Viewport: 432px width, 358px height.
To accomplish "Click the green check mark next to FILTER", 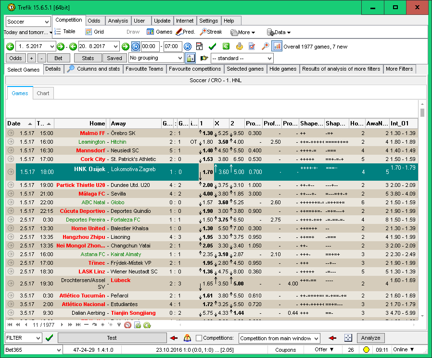I will coord(49,338).
